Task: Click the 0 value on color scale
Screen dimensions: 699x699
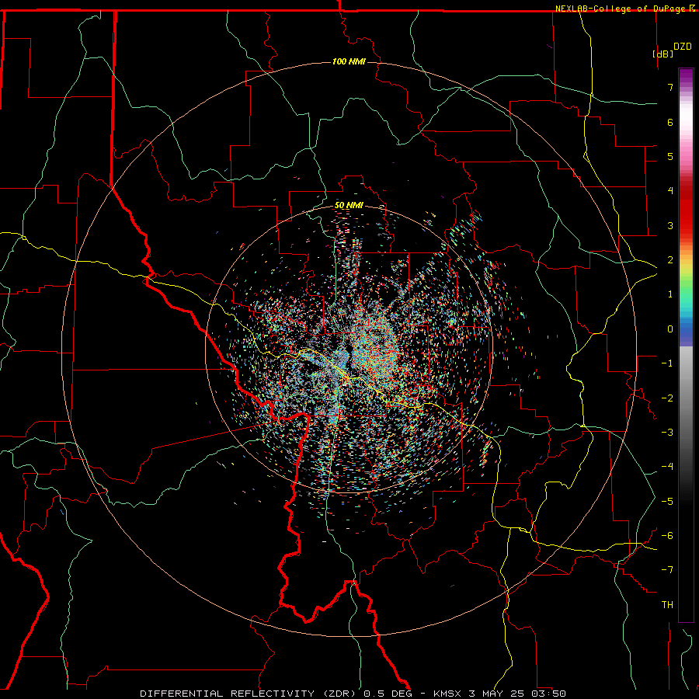Action: pos(670,329)
